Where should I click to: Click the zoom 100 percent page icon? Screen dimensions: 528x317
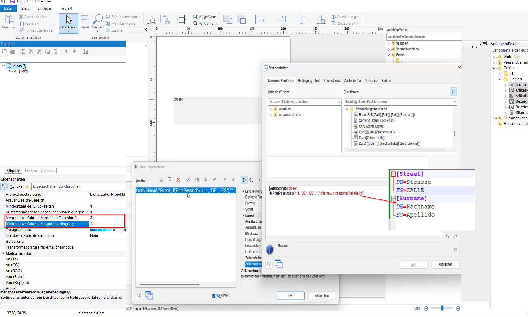pyautogui.click(x=165, y=19)
